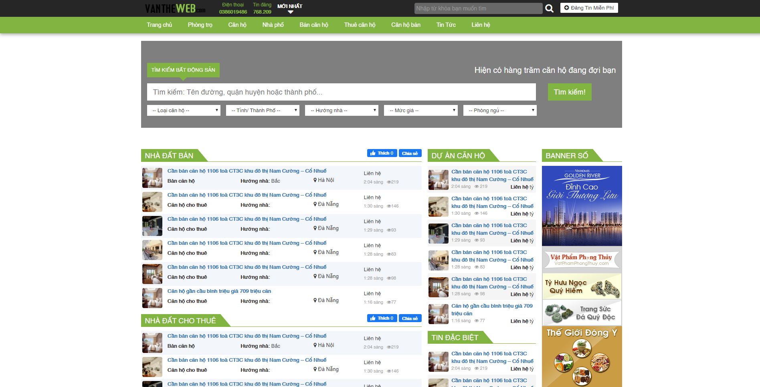Click the magnifying glass search icon
The image size is (760, 387).
coord(549,8)
